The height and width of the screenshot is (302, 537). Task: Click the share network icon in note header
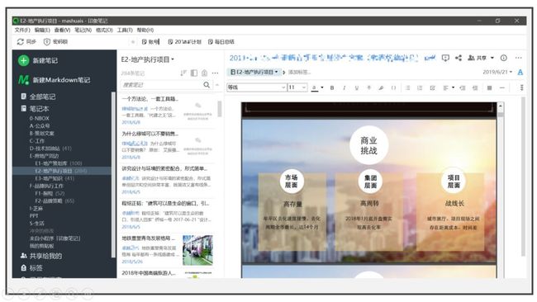[x=459, y=58]
